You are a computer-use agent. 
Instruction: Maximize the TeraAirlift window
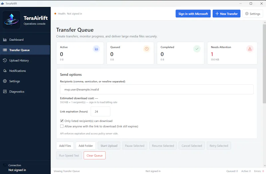(x=251, y=3)
